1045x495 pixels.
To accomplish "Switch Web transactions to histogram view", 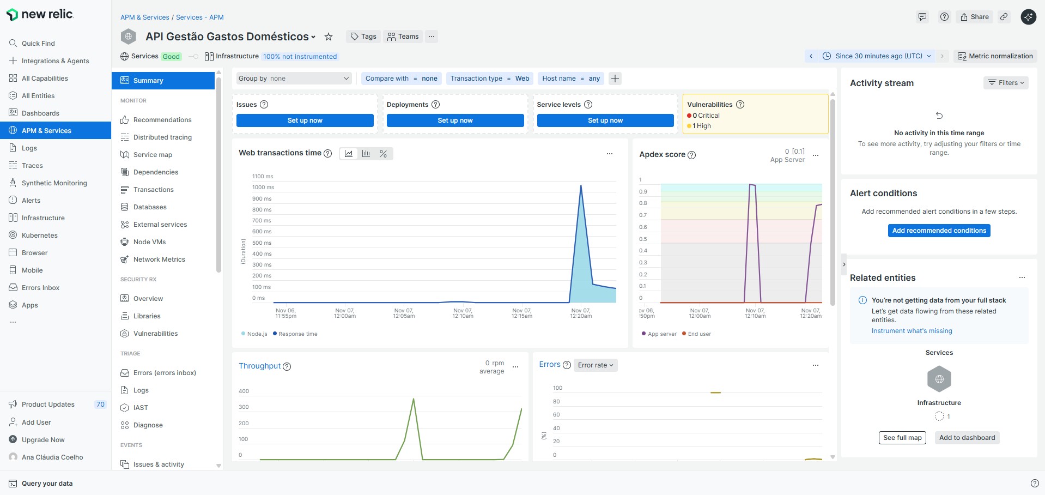I will coord(366,154).
